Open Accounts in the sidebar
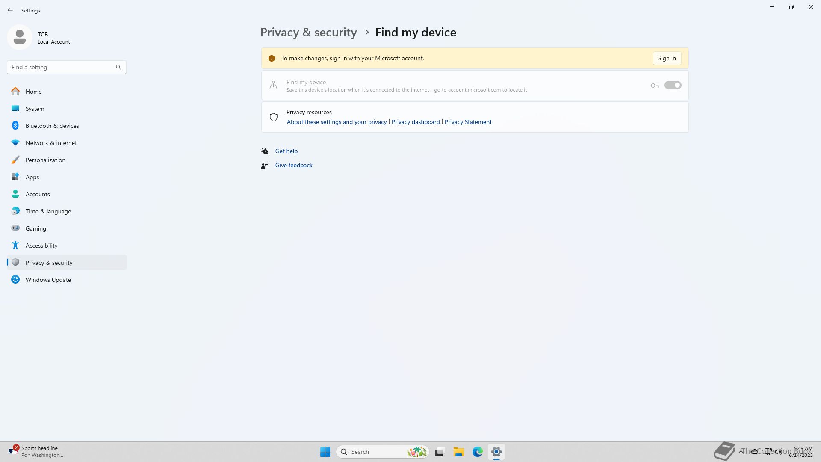821x462 pixels. tap(38, 194)
